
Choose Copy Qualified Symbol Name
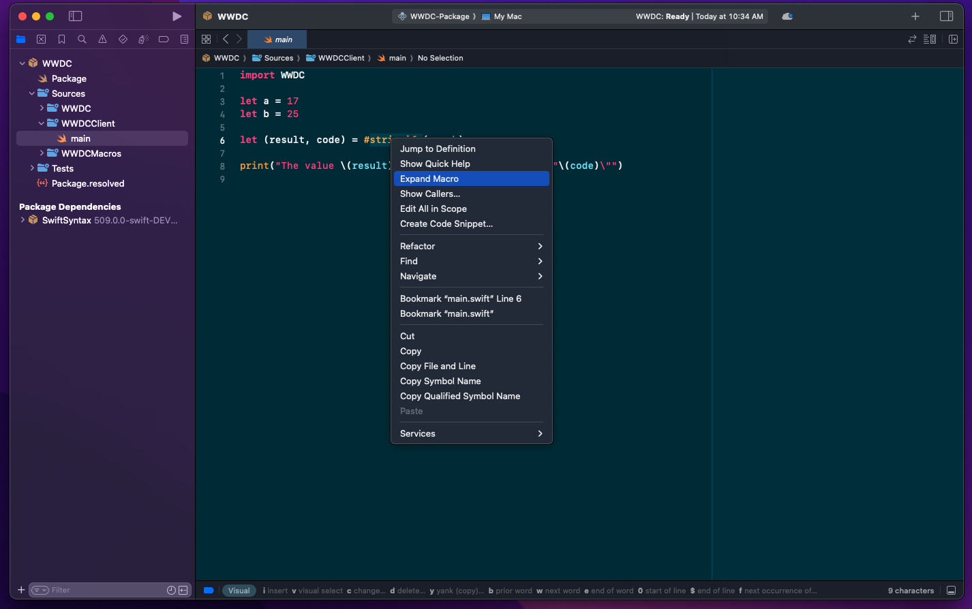pyautogui.click(x=472, y=396)
